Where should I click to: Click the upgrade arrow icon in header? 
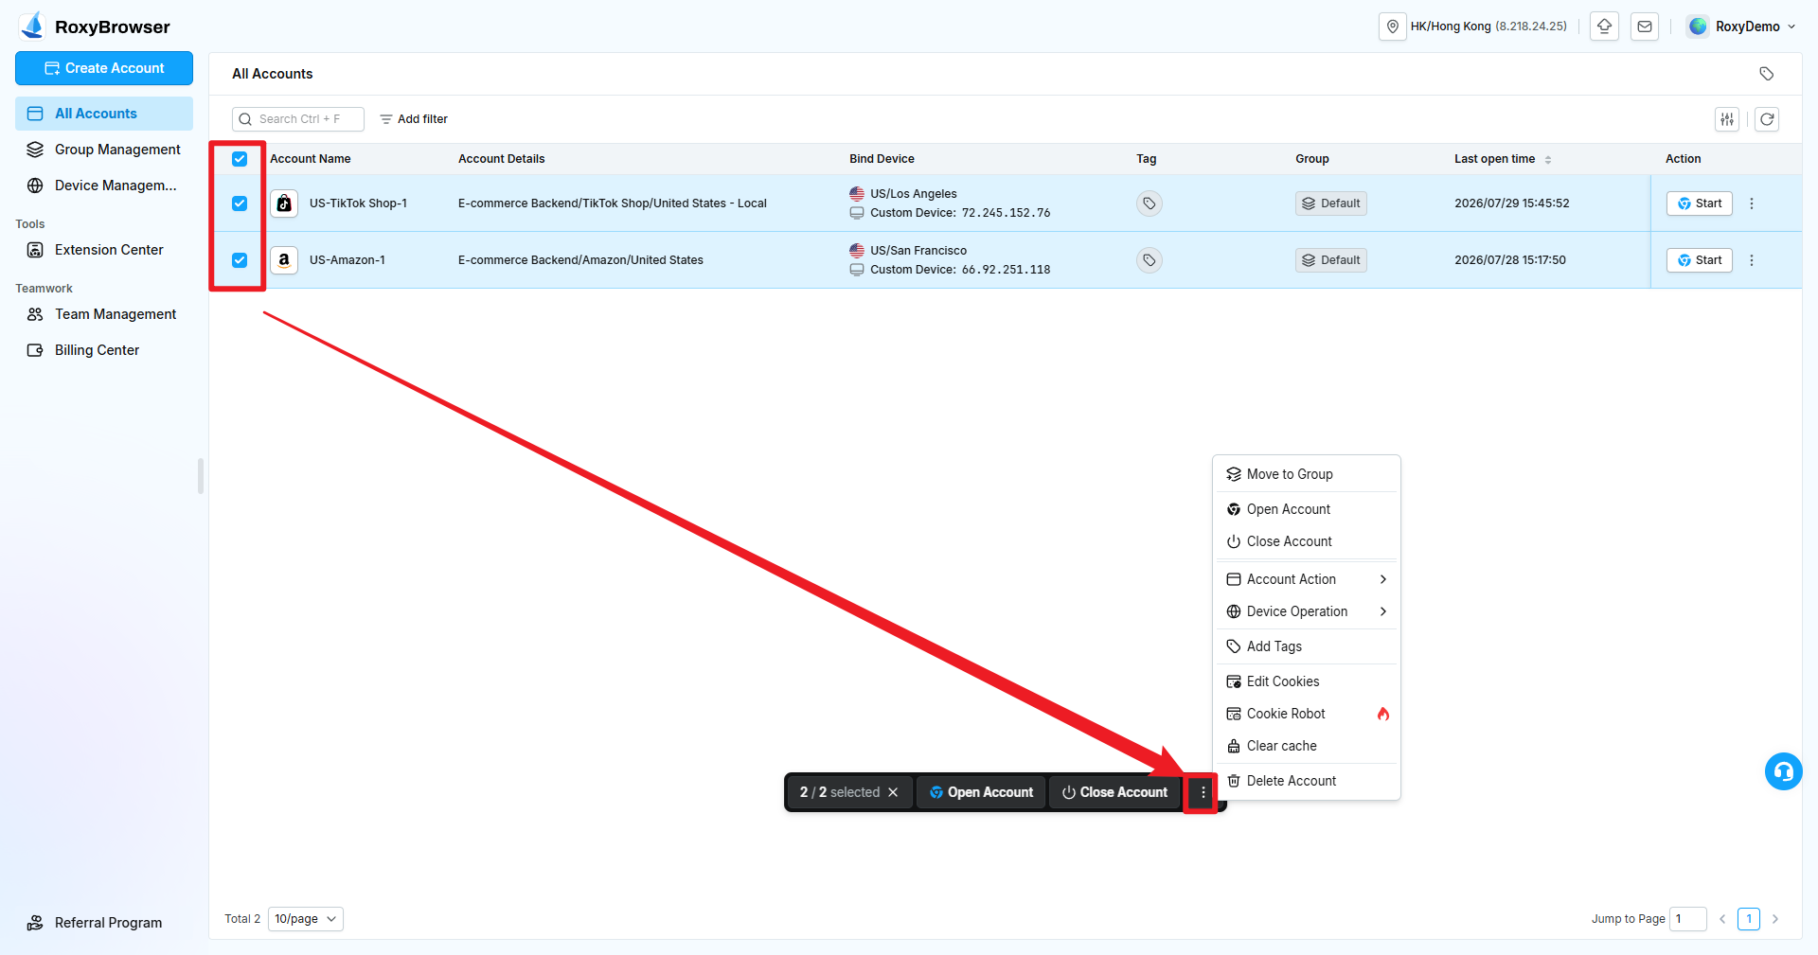click(x=1604, y=27)
